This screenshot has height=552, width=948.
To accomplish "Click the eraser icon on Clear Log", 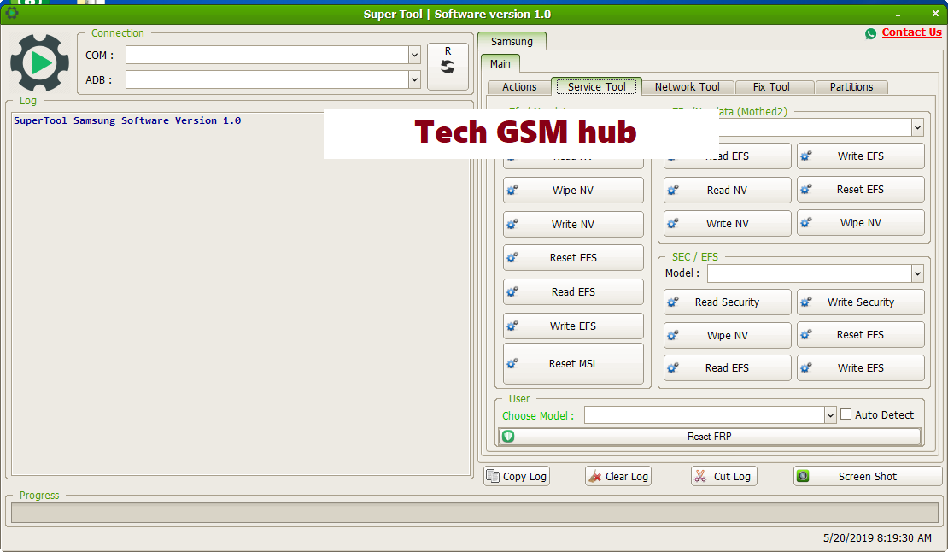I will click(595, 477).
